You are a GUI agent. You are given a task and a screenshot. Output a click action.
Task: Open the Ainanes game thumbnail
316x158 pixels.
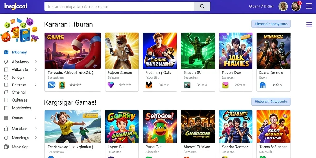click(x=236, y=127)
